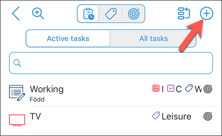Click the red calculator icon on Working
The image size is (222, 136).
point(156,88)
